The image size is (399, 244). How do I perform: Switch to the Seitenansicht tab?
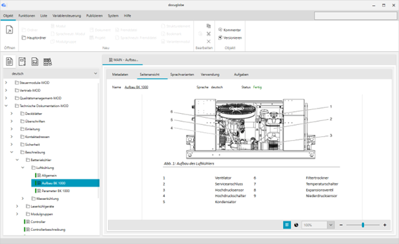click(150, 74)
